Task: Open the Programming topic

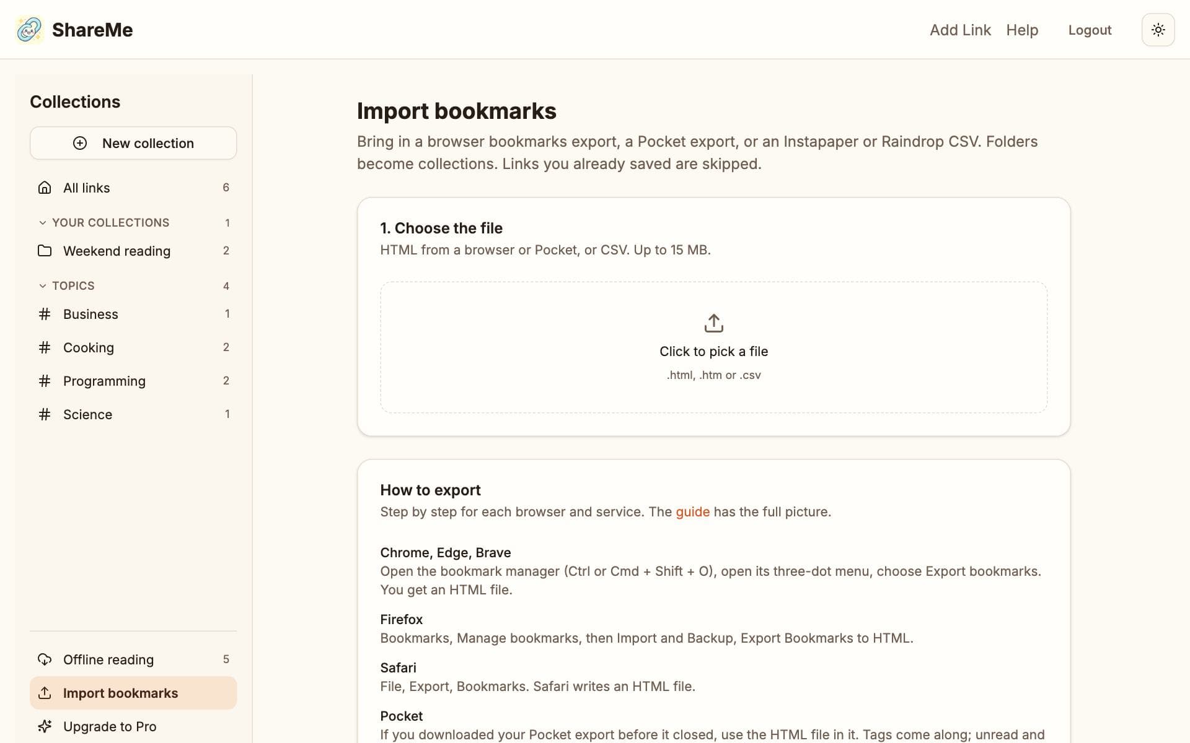Action: click(133, 381)
